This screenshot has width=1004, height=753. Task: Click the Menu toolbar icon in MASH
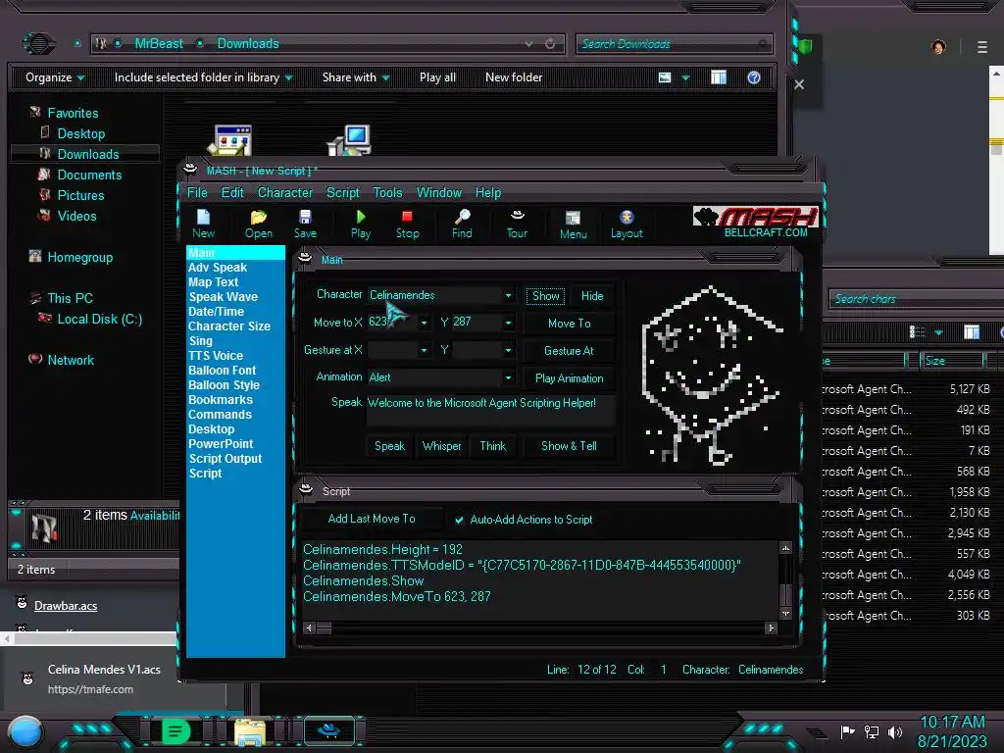[x=573, y=225]
